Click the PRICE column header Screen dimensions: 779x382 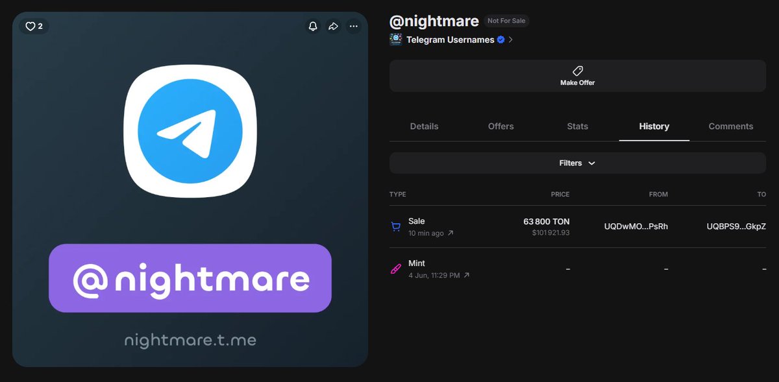point(560,195)
